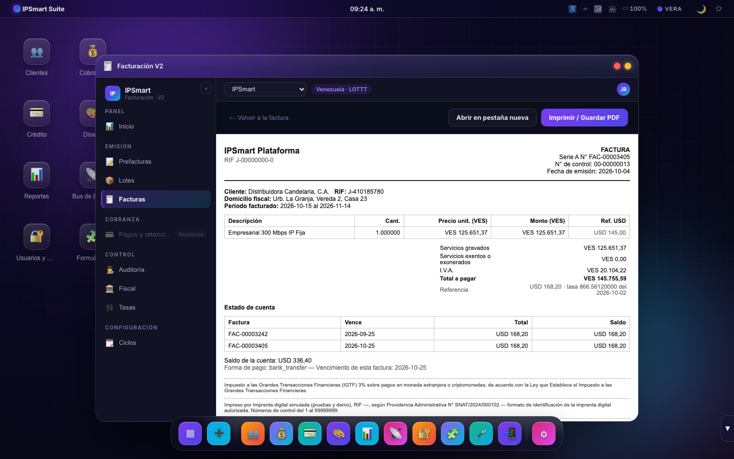Viewport: 734px width, 459px height.
Task: Open the Crédito desktop icon
Action: (x=37, y=119)
